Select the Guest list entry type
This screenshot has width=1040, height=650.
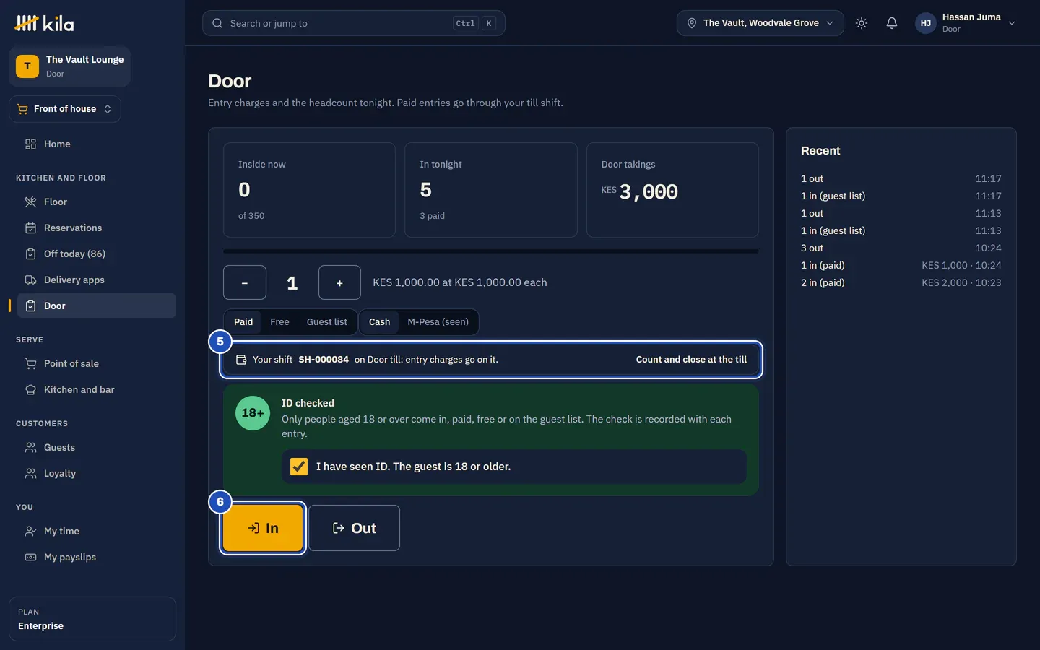[x=326, y=322]
